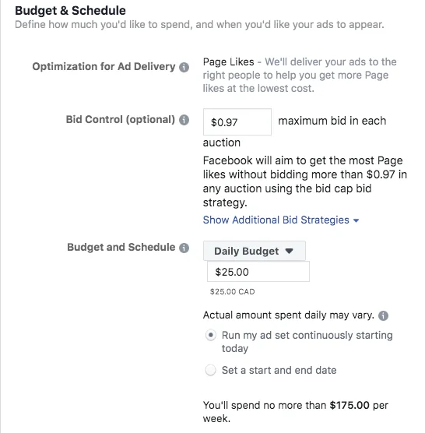The width and height of the screenshot is (425, 433).
Task: Open the Bid Control info tooltip icon
Action: click(184, 120)
